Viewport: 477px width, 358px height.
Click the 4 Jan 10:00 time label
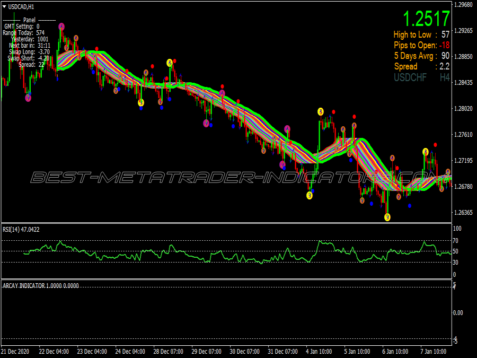pos(319,352)
